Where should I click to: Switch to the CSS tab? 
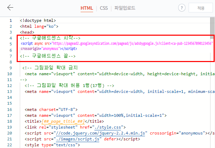tap(104, 8)
